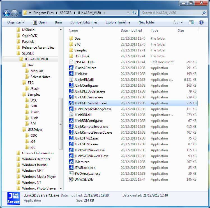Click the JLinkConfig.exe icon
Image resolution: width=210 pixels, height=208 pixels.
click(x=71, y=86)
